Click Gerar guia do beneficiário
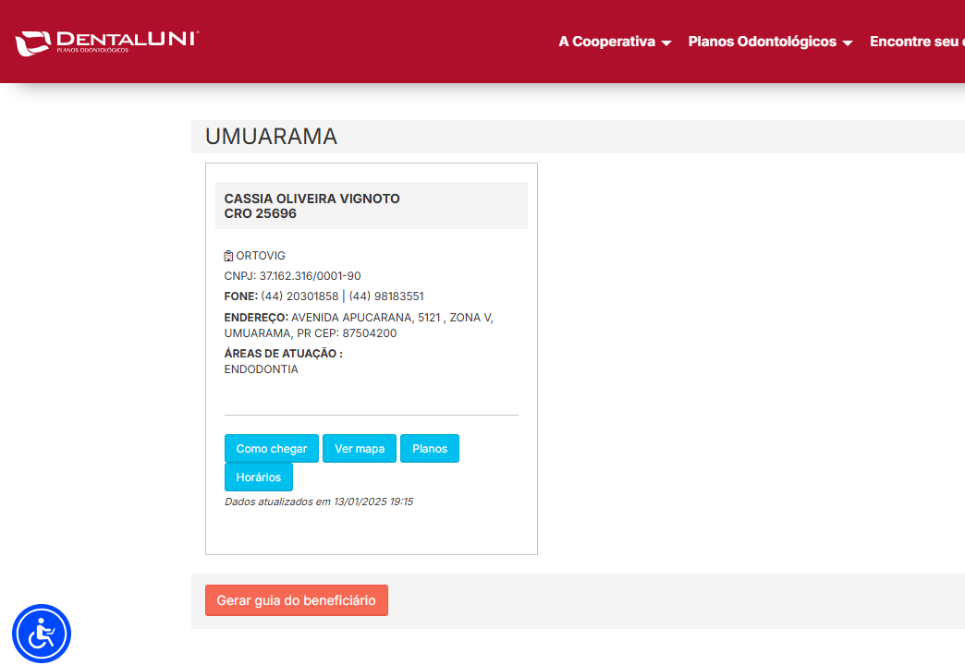Screen dimensions: 965x665 [x=297, y=600]
